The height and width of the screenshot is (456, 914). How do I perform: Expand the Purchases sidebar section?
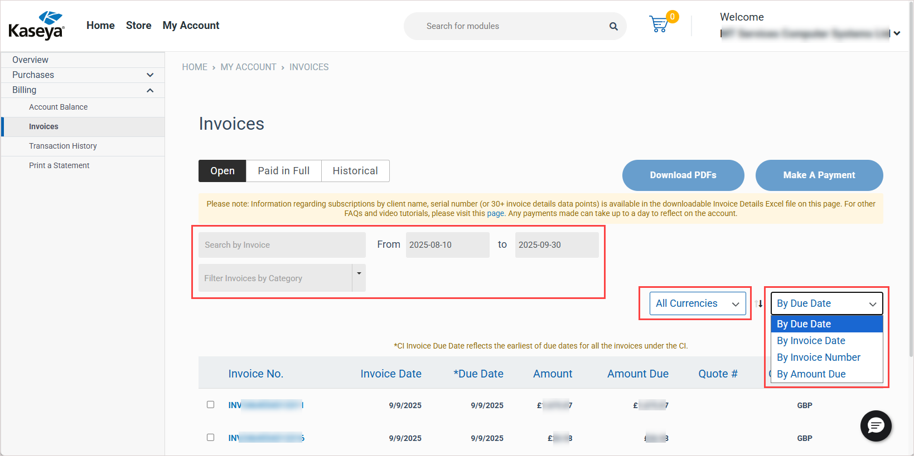149,75
